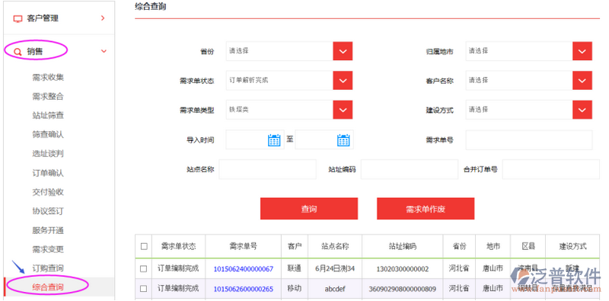Click the 需求单号 input field
Viewport: 609px width, 301px height.
tap(529, 140)
